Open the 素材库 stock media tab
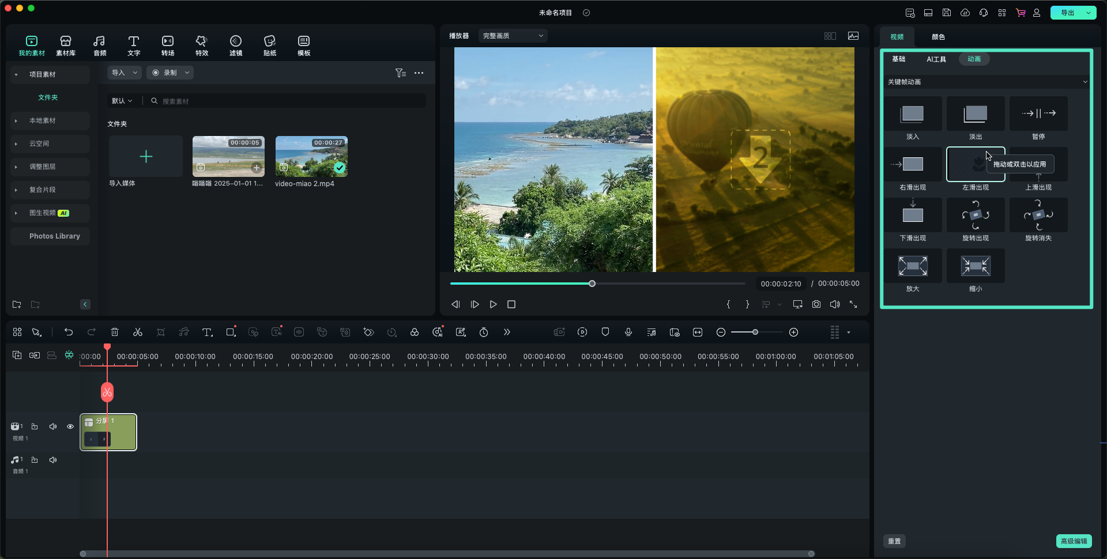The width and height of the screenshot is (1107, 559). 66,46
